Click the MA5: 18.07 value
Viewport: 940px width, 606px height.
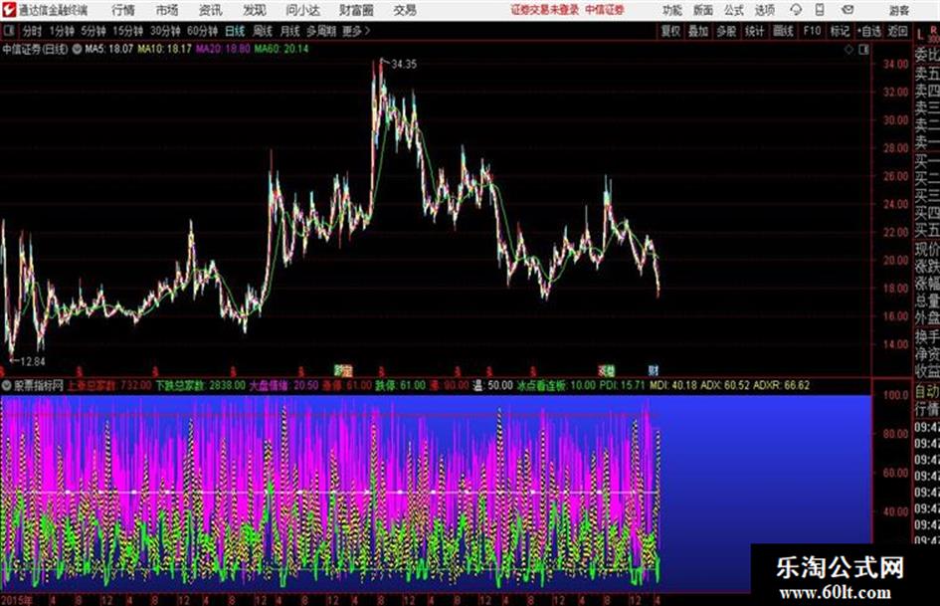108,49
